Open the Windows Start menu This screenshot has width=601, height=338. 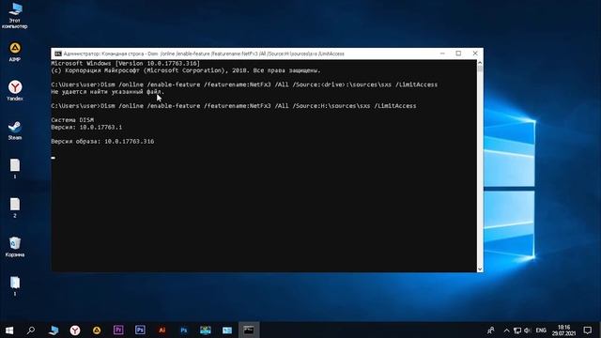click(9, 330)
